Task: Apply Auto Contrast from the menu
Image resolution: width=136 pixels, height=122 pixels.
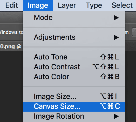Action: tap(74, 67)
